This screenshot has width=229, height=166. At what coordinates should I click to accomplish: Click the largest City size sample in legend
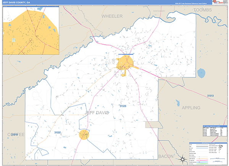coord(221,146)
